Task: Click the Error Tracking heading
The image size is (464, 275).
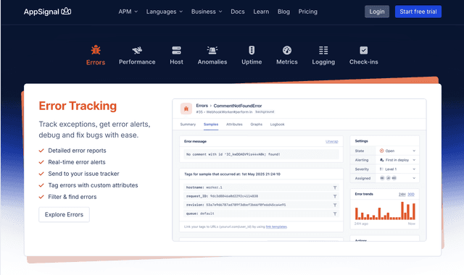Action: (x=78, y=106)
